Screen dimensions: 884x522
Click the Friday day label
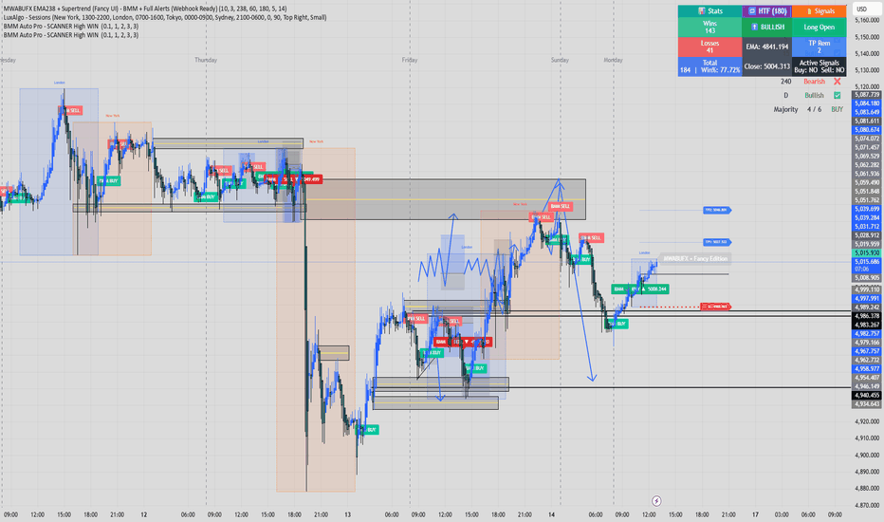pyautogui.click(x=410, y=60)
